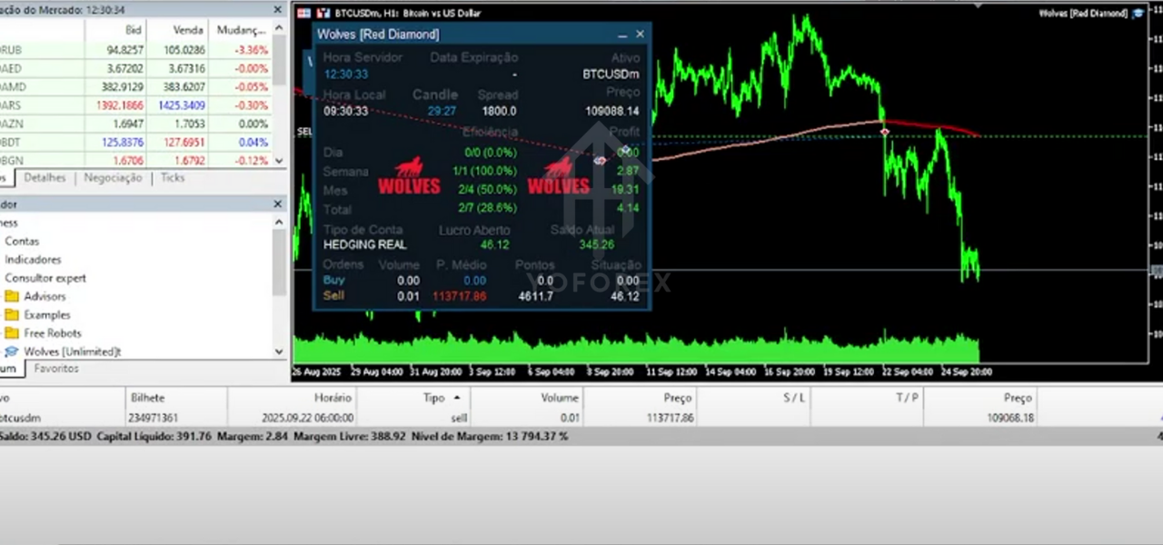Click the trade entry marker on chart
This screenshot has width=1163, height=545.
(885, 133)
